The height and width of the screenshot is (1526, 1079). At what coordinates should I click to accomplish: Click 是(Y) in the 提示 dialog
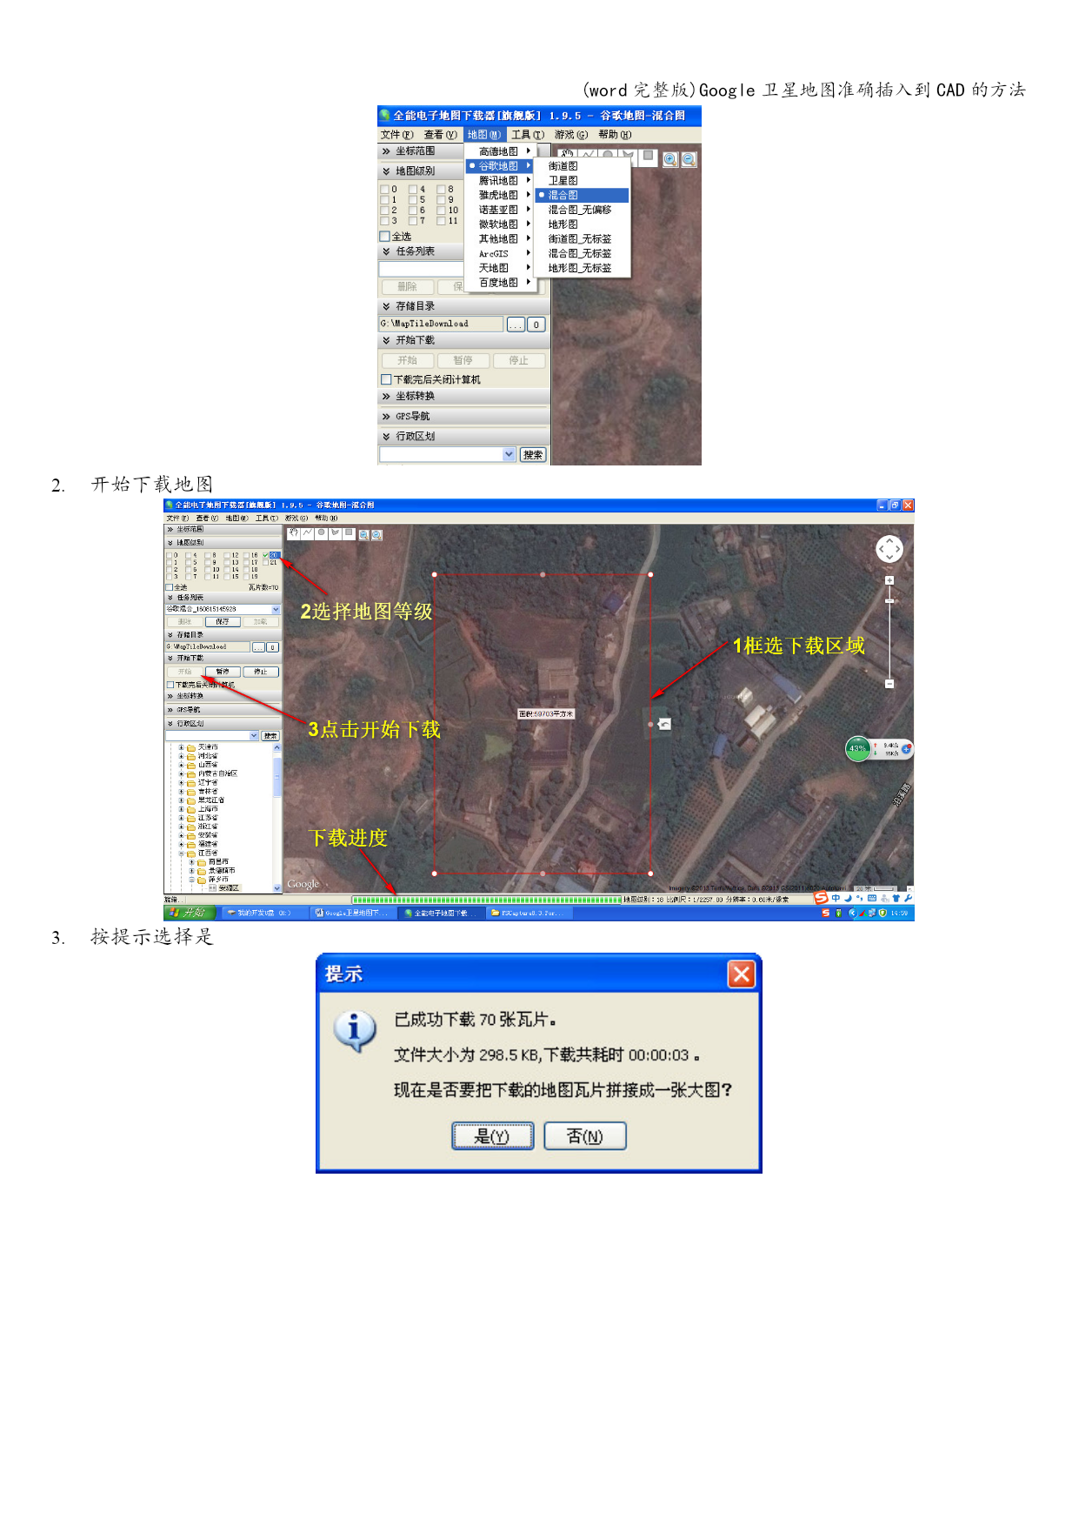[493, 1136]
